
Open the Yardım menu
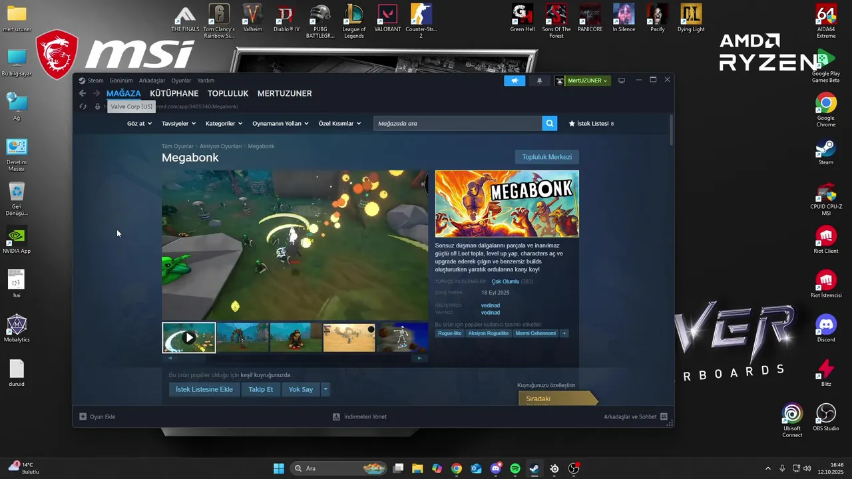[x=206, y=80]
